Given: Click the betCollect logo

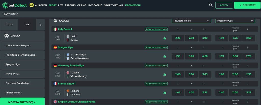Looking at the screenshot, I should pos(14,5).
